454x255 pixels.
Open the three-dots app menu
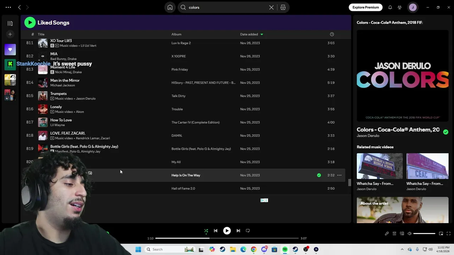[x=8, y=7]
